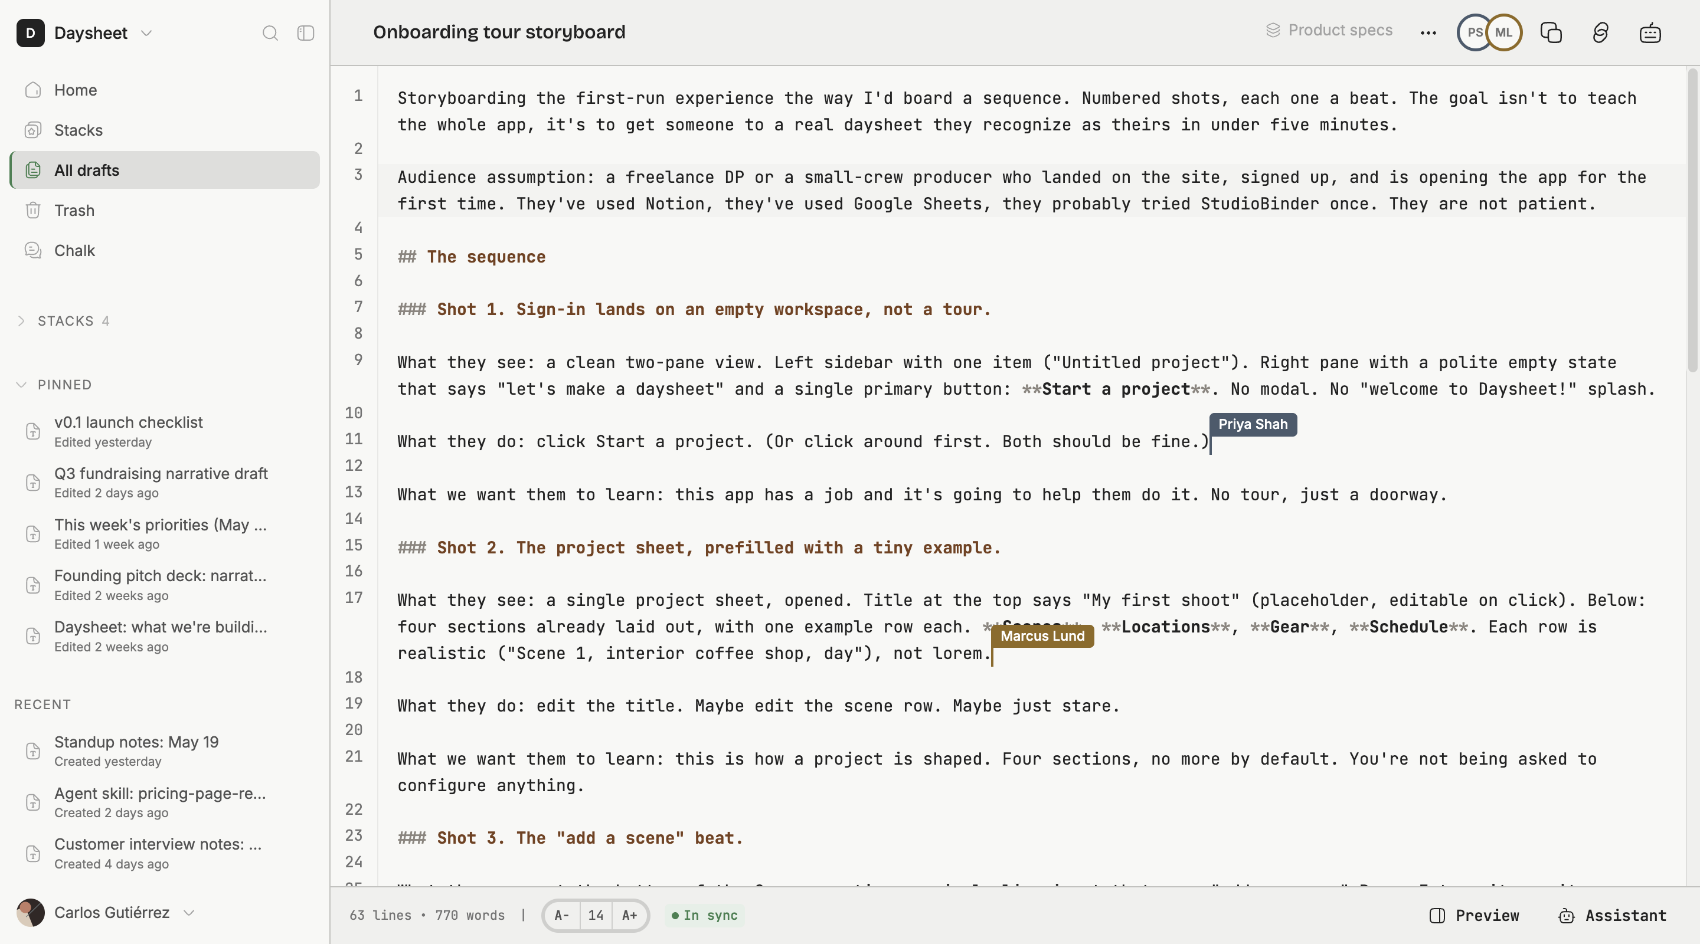Click the ML collaborator avatar

1503,33
